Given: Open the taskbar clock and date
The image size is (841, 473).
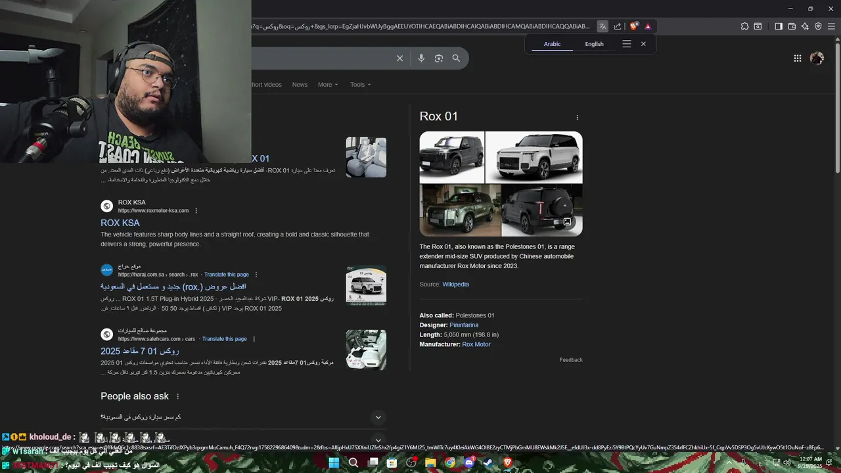Looking at the screenshot, I should click(x=811, y=462).
